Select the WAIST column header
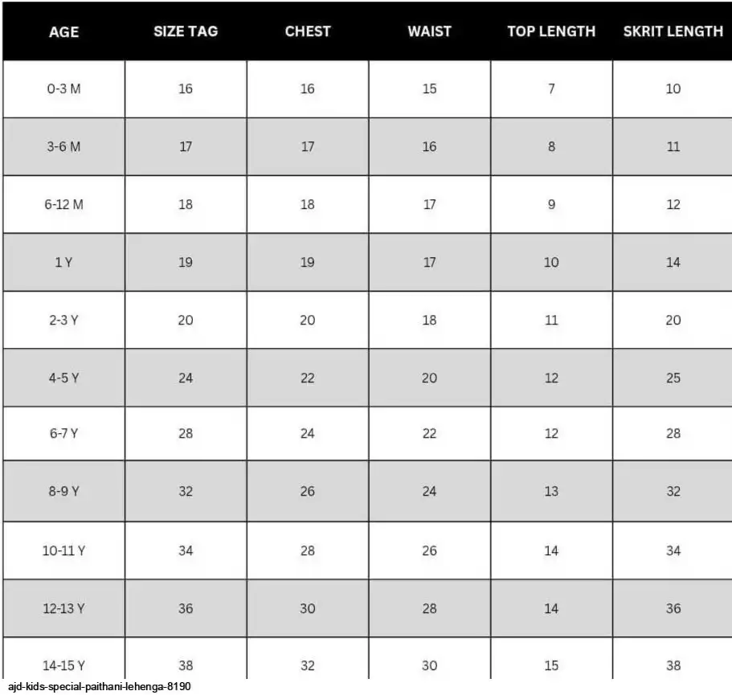Screen dimensions: 732x695 pos(430,31)
